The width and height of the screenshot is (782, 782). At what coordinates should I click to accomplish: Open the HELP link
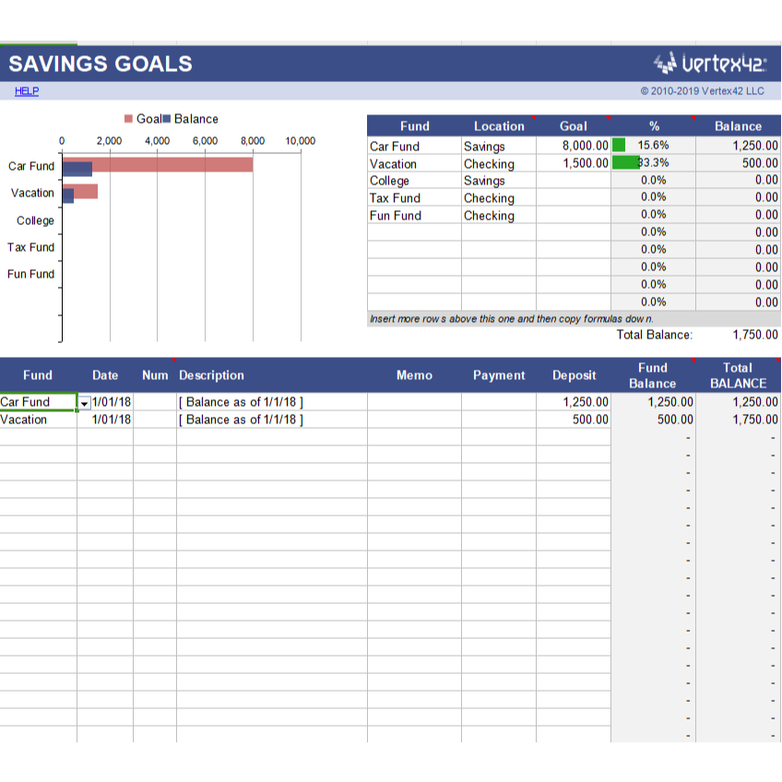(x=26, y=91)
